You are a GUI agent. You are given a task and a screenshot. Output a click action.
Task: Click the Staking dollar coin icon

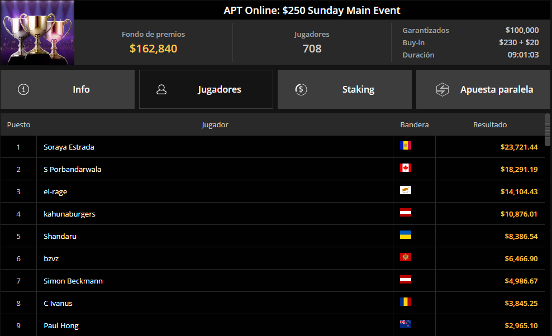[301, 89]
